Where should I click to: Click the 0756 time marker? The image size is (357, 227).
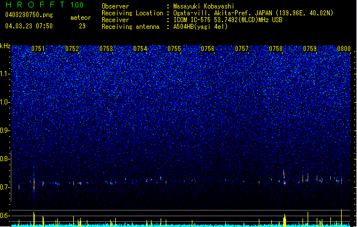[208, 49]
